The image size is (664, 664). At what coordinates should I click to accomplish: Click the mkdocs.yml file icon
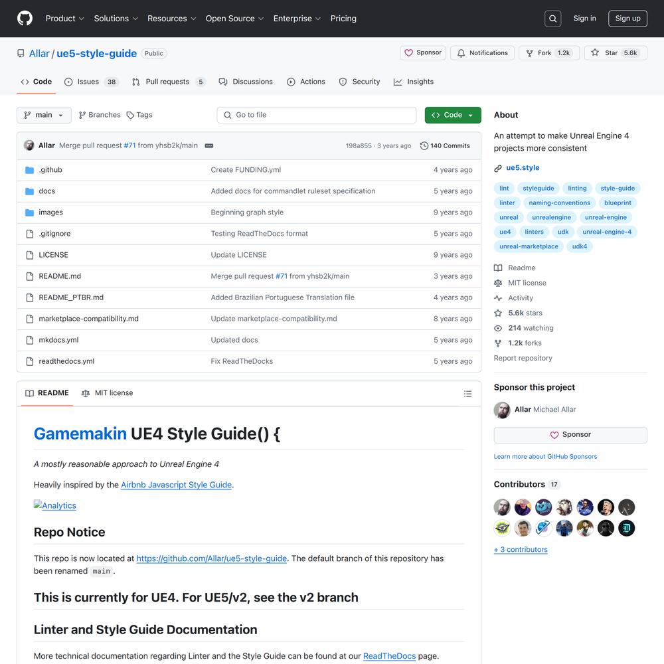(30, 340)
